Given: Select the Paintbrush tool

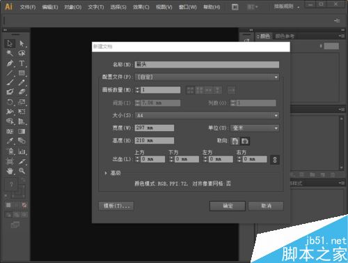Looking at the screenshot, I should 10,82.
